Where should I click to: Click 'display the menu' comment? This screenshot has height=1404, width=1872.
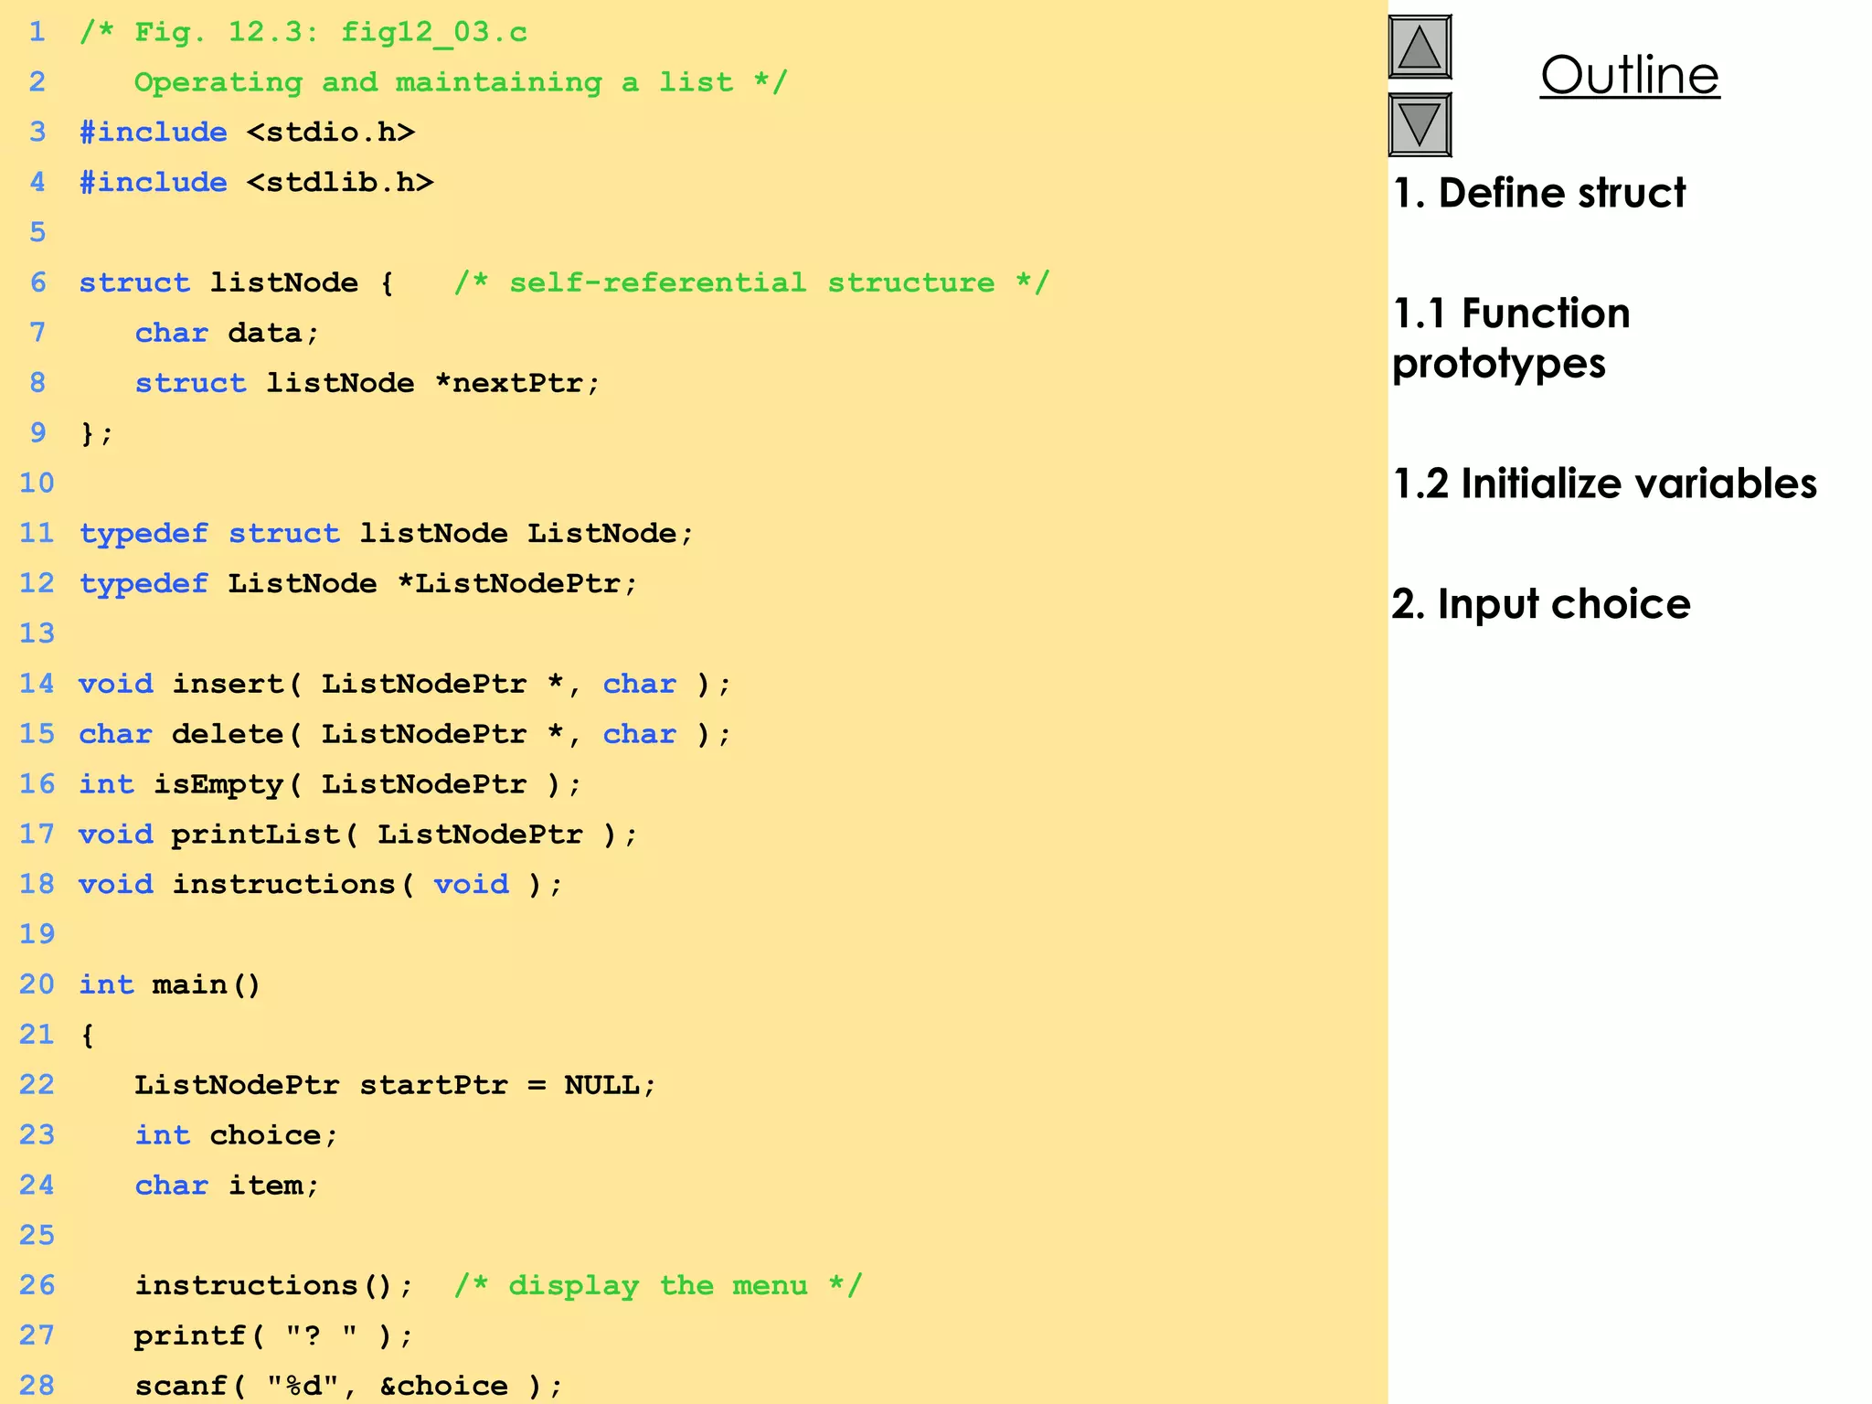[658, 1286]
